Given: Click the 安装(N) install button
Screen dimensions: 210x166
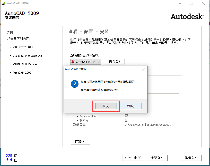Looking at the screenshot, I should 156,158.
